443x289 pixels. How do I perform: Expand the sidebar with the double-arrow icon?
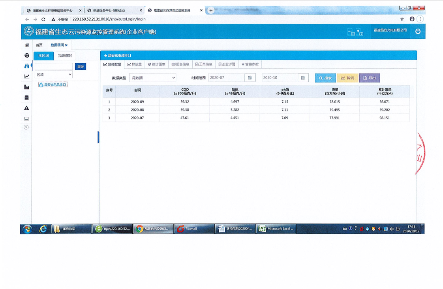pyautogui.click(x=26, y=127)
